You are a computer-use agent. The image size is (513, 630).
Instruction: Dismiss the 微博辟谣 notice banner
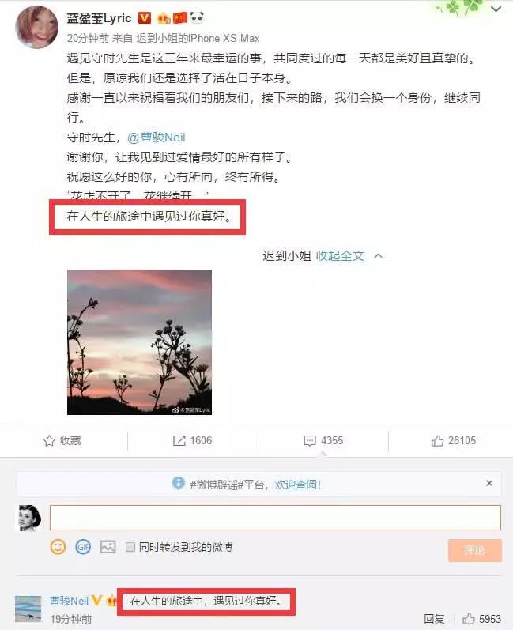pos(489,483)
